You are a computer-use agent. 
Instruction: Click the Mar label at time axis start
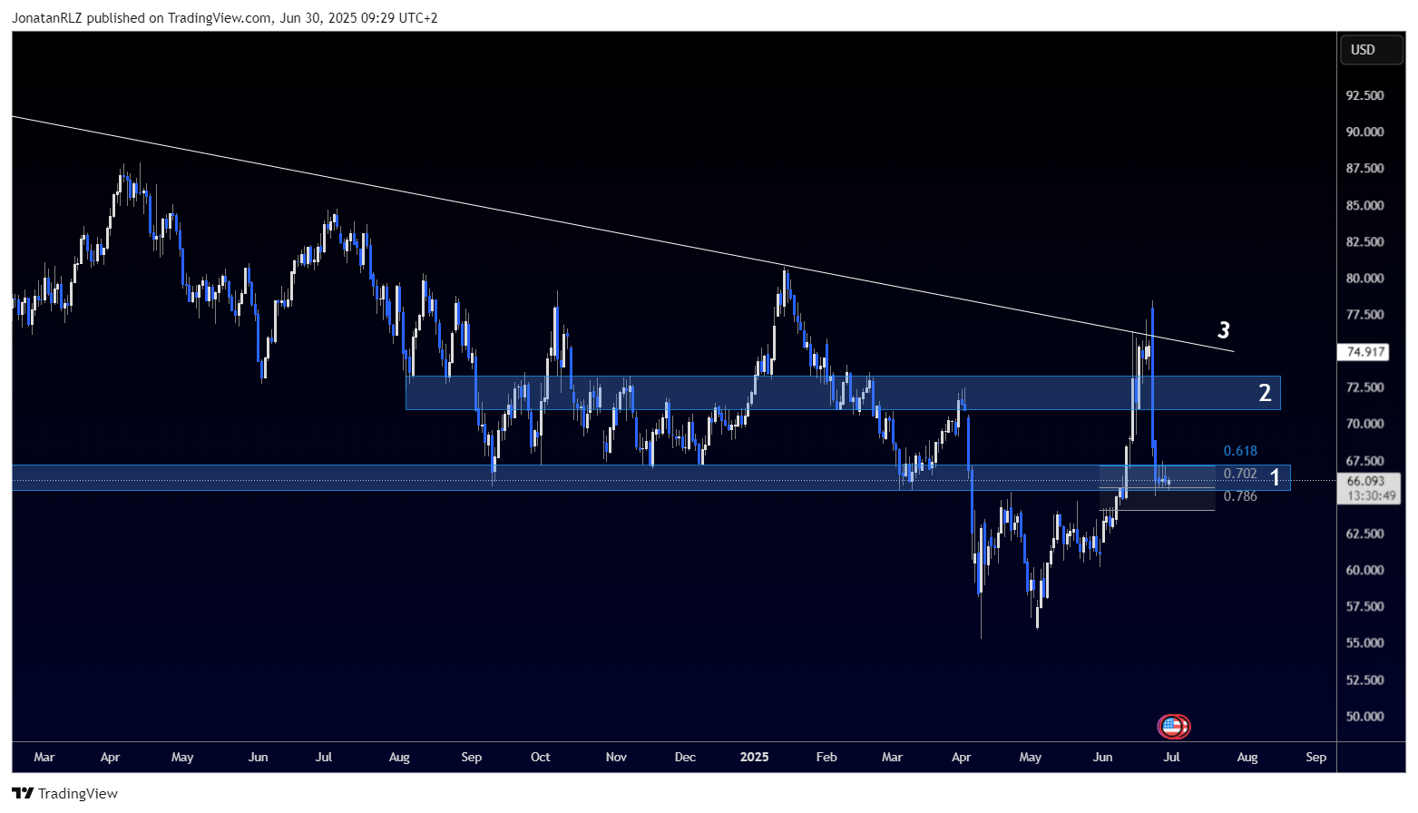pos(44,757)
